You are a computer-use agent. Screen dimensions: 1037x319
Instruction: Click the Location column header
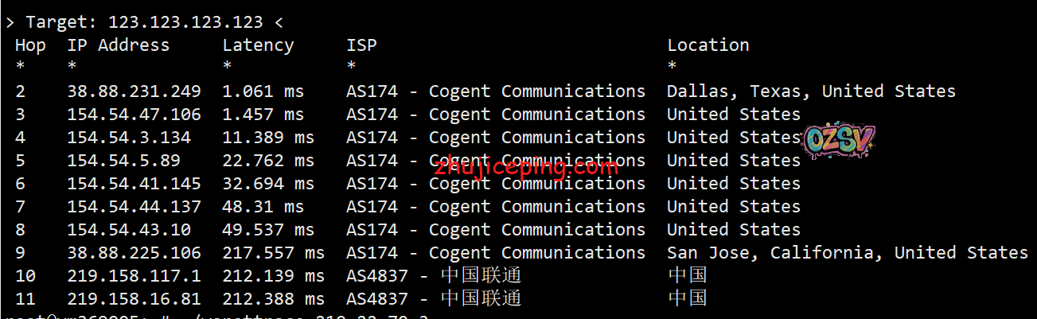(708, 45)
